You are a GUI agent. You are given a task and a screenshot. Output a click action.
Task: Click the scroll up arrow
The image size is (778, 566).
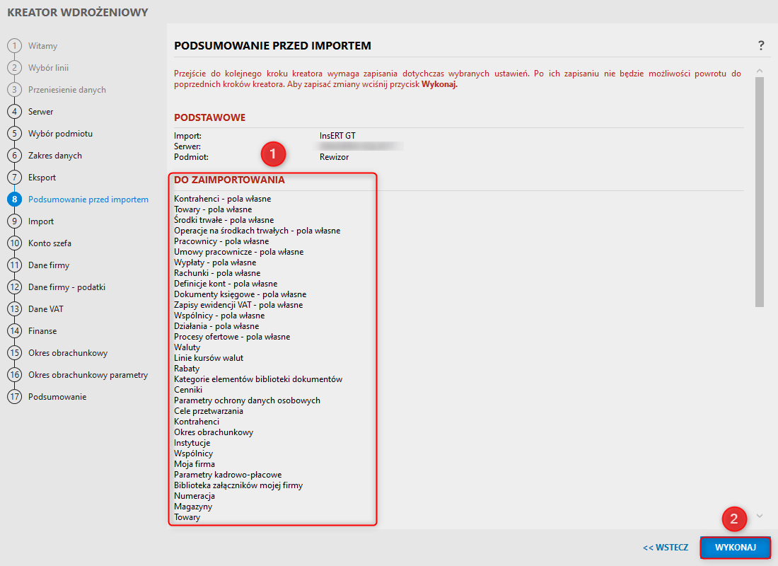tap(760, 71)
